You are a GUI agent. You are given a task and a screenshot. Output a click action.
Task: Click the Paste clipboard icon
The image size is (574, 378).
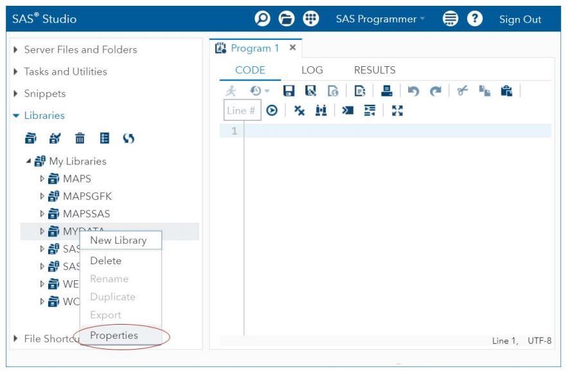[x=507, y=91]
